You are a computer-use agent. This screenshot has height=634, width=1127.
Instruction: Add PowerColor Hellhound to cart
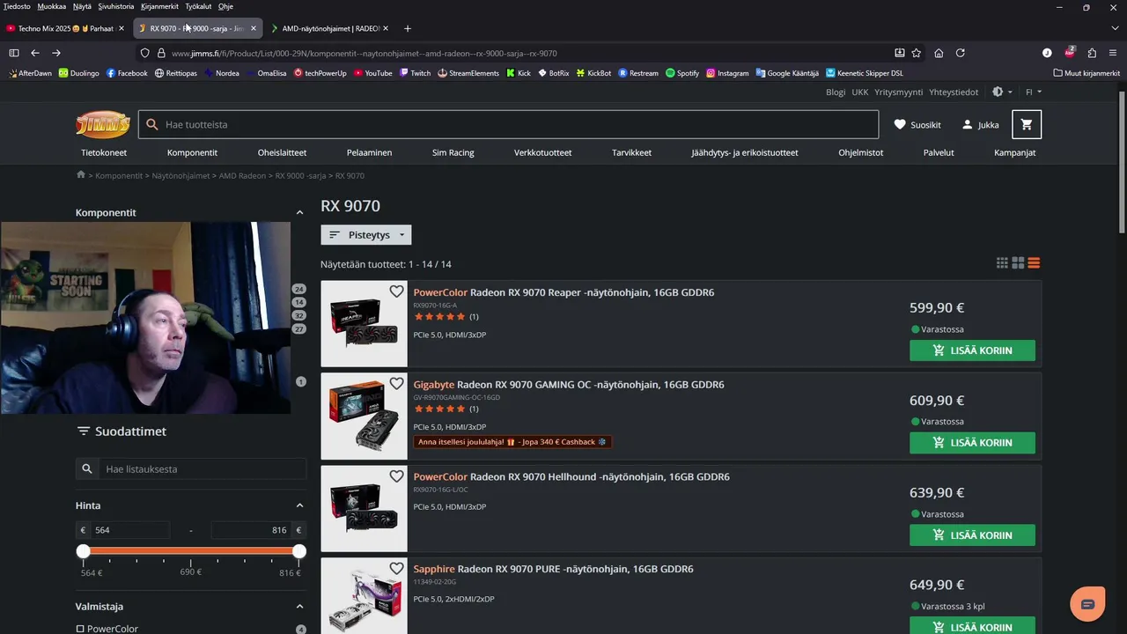coord(972,535)
